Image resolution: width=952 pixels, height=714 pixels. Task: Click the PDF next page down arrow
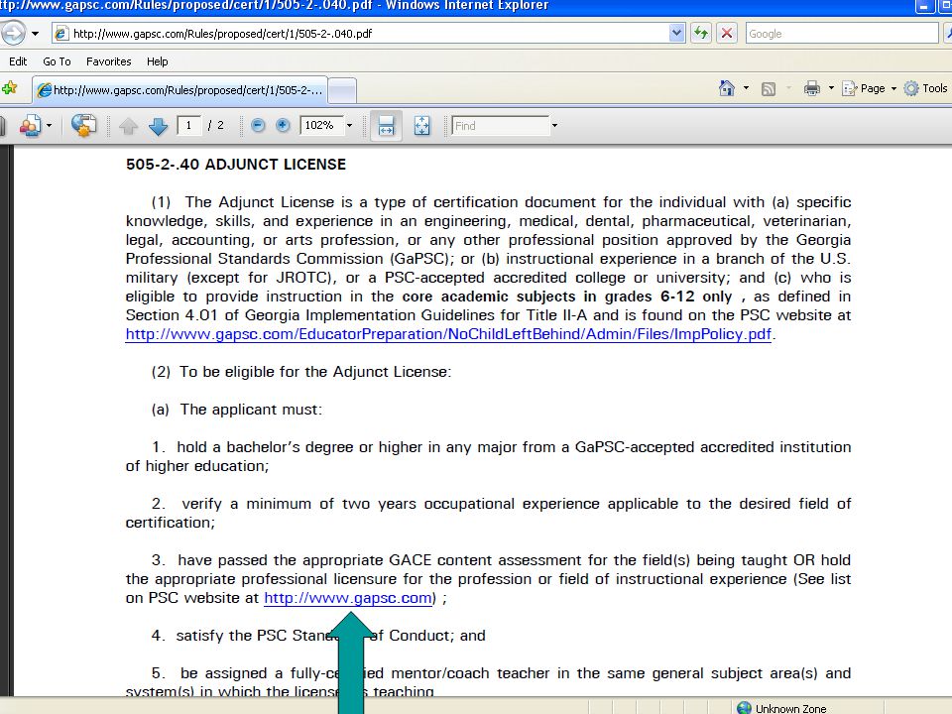pos(158,126)
